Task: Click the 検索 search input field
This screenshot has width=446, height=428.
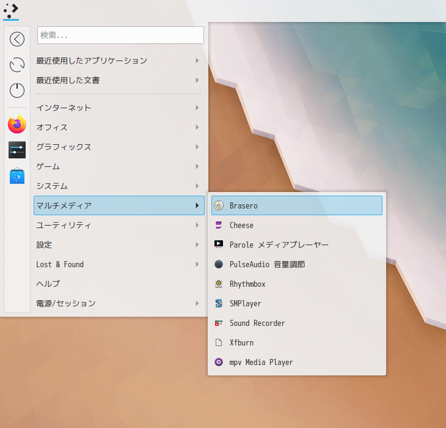Action: click(120, 35)
